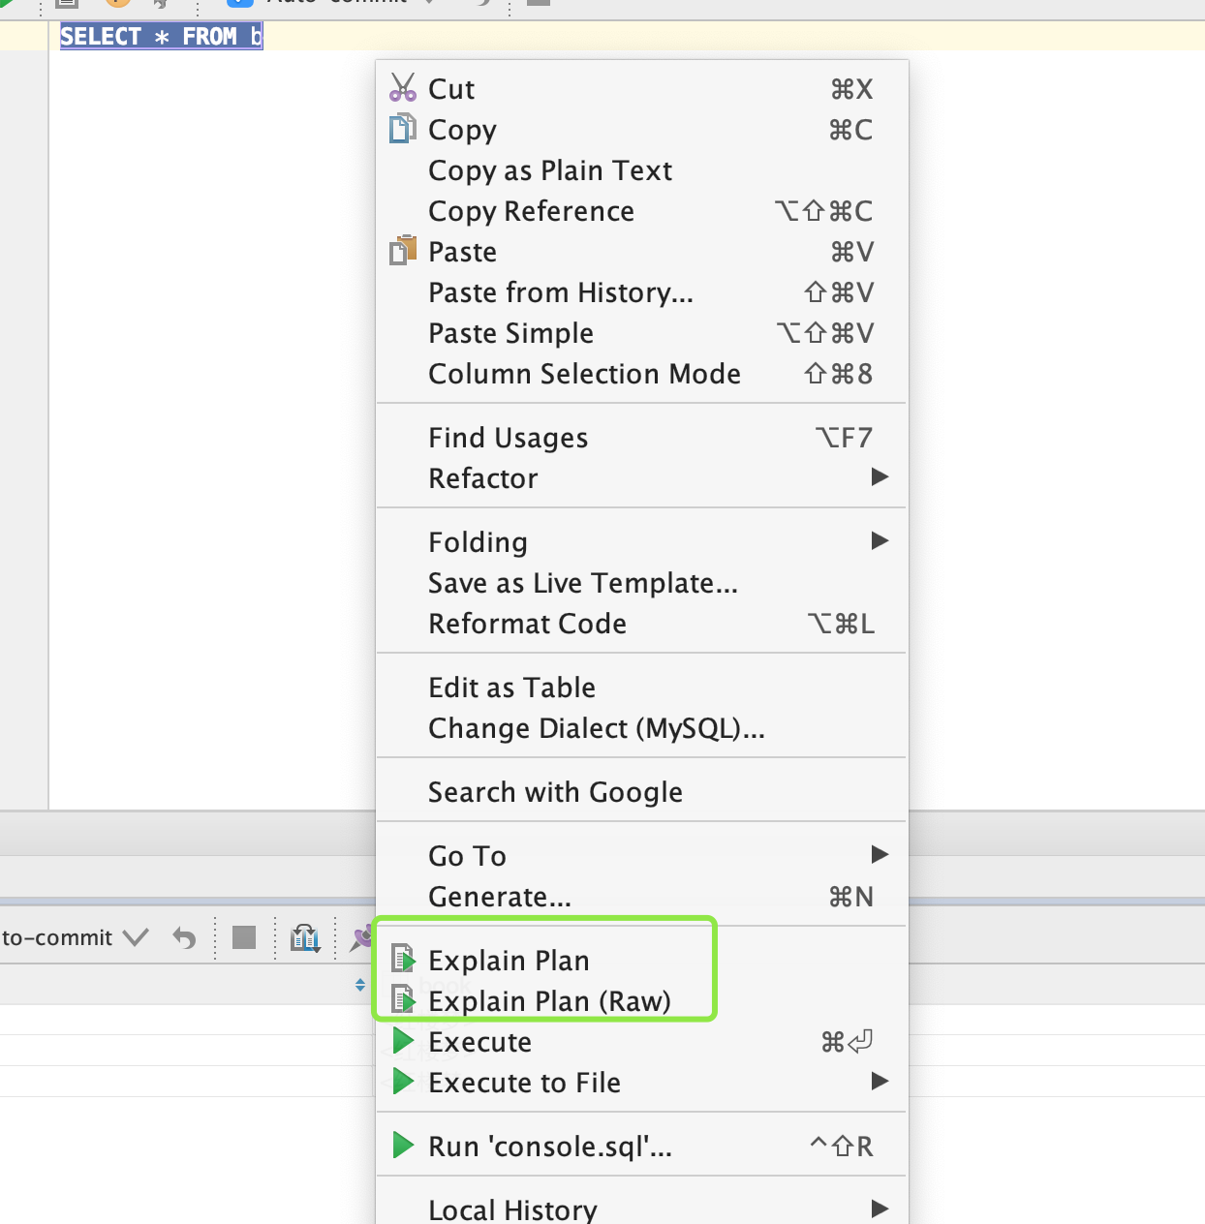Choose Reformat Code menu item

point(528,623)
